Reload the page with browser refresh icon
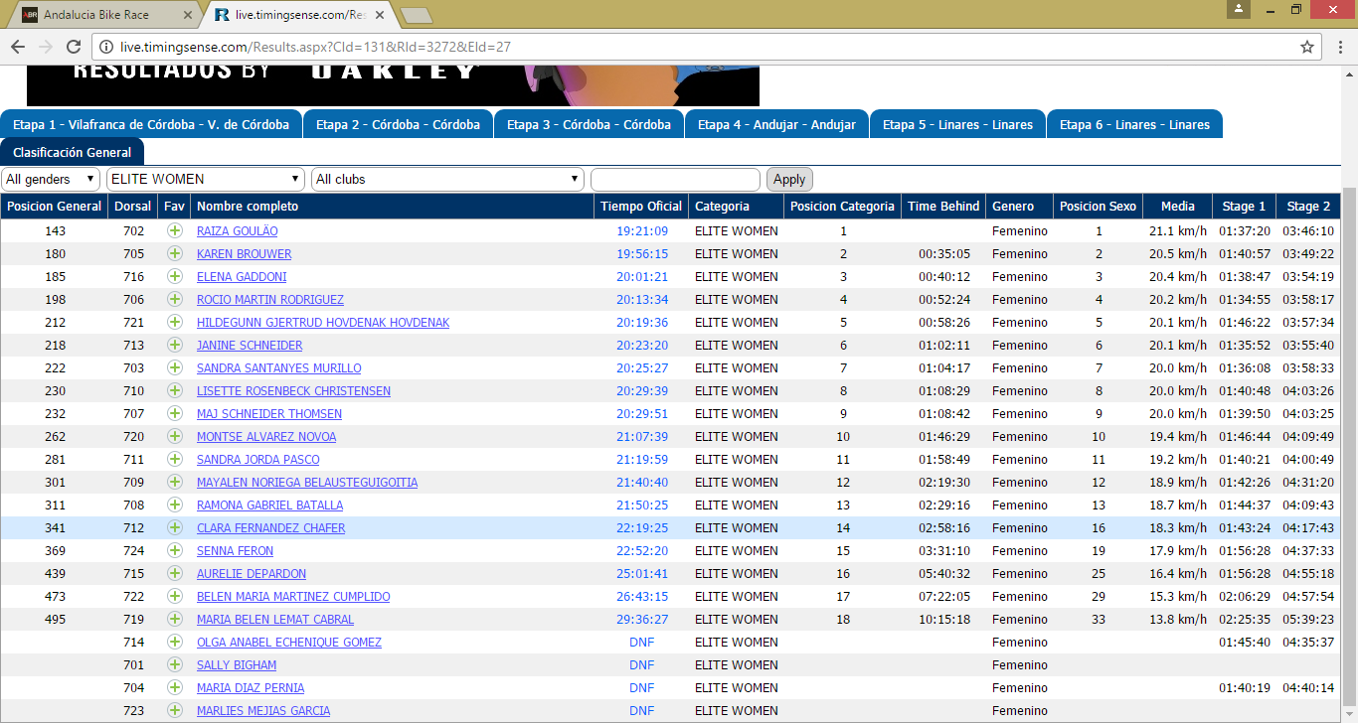 point(73,47)
